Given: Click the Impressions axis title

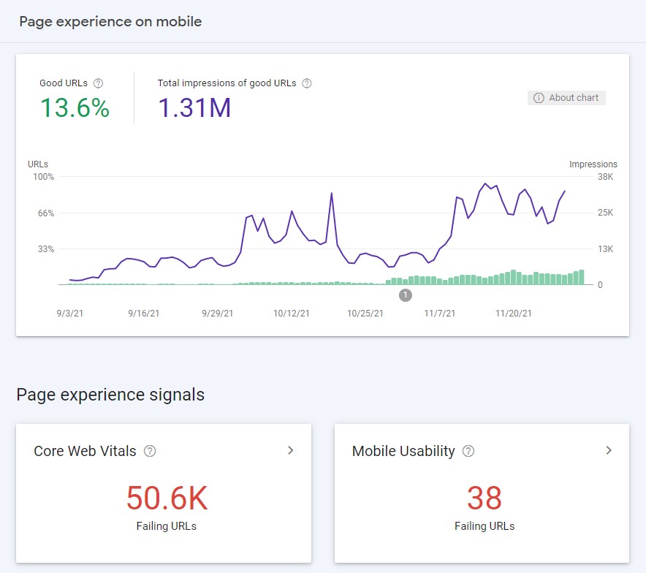Looking at the screenshot, I should click(x=593, y=164).
